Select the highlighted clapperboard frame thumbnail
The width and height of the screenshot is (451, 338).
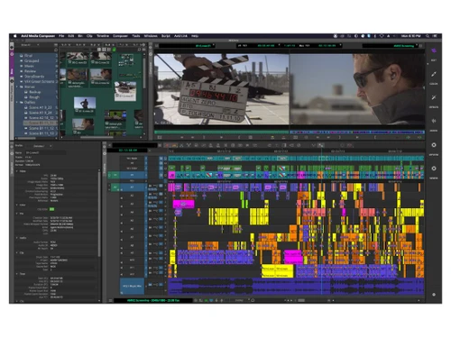(x=125, y=91)
